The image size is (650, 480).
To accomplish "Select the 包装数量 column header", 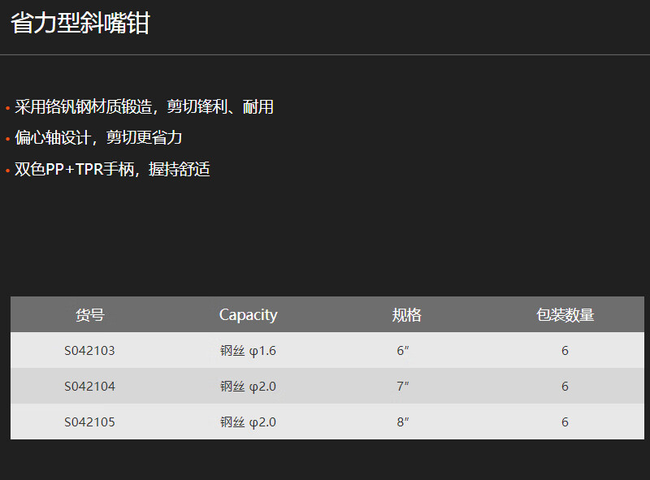I will 565,315.
